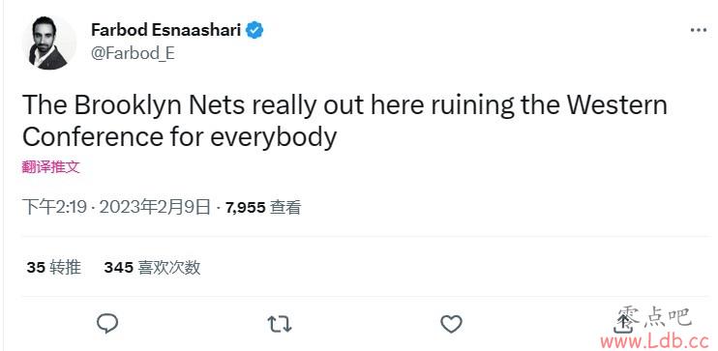Click the 下午2:19 timestamp
This screenshot has height=351, width=718.
pyautogui.click(x=54, y=208)
